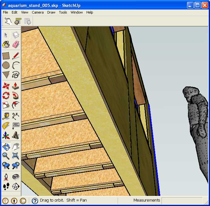Activate the Dimension tool
Viewport: 210px width, 206px height.
click(16, 116)
